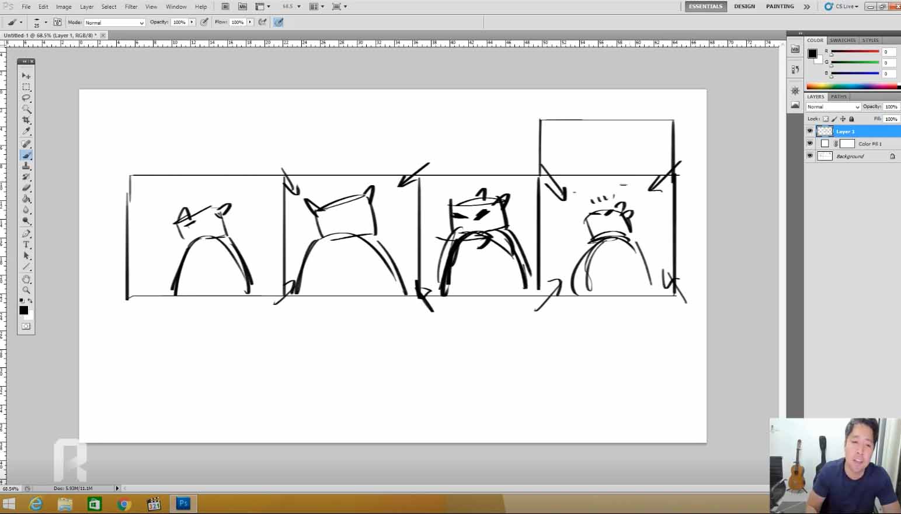Image resolution: width=901 pixels, height=514 pixels.
Task: Open Google Chrome from the taskbar
Action: pos(124,503)
